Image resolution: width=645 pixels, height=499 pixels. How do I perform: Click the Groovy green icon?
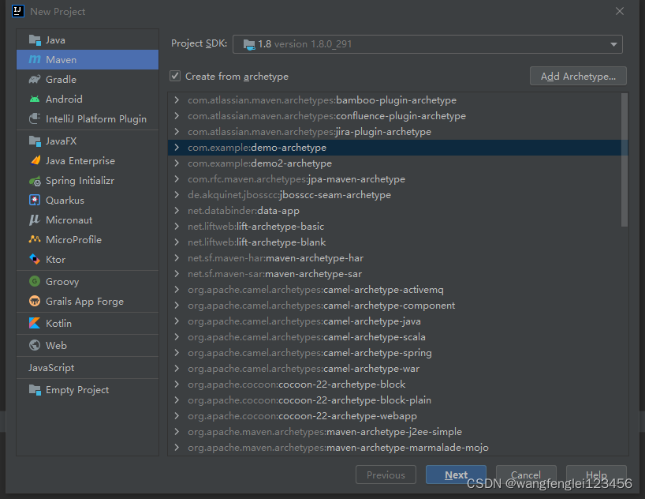pyautogui.click(x=35, y=281)
